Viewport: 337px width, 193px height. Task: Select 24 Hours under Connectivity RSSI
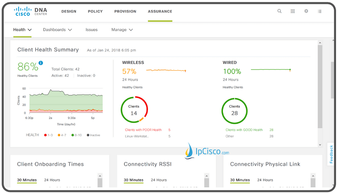click(x=158, y=180)
